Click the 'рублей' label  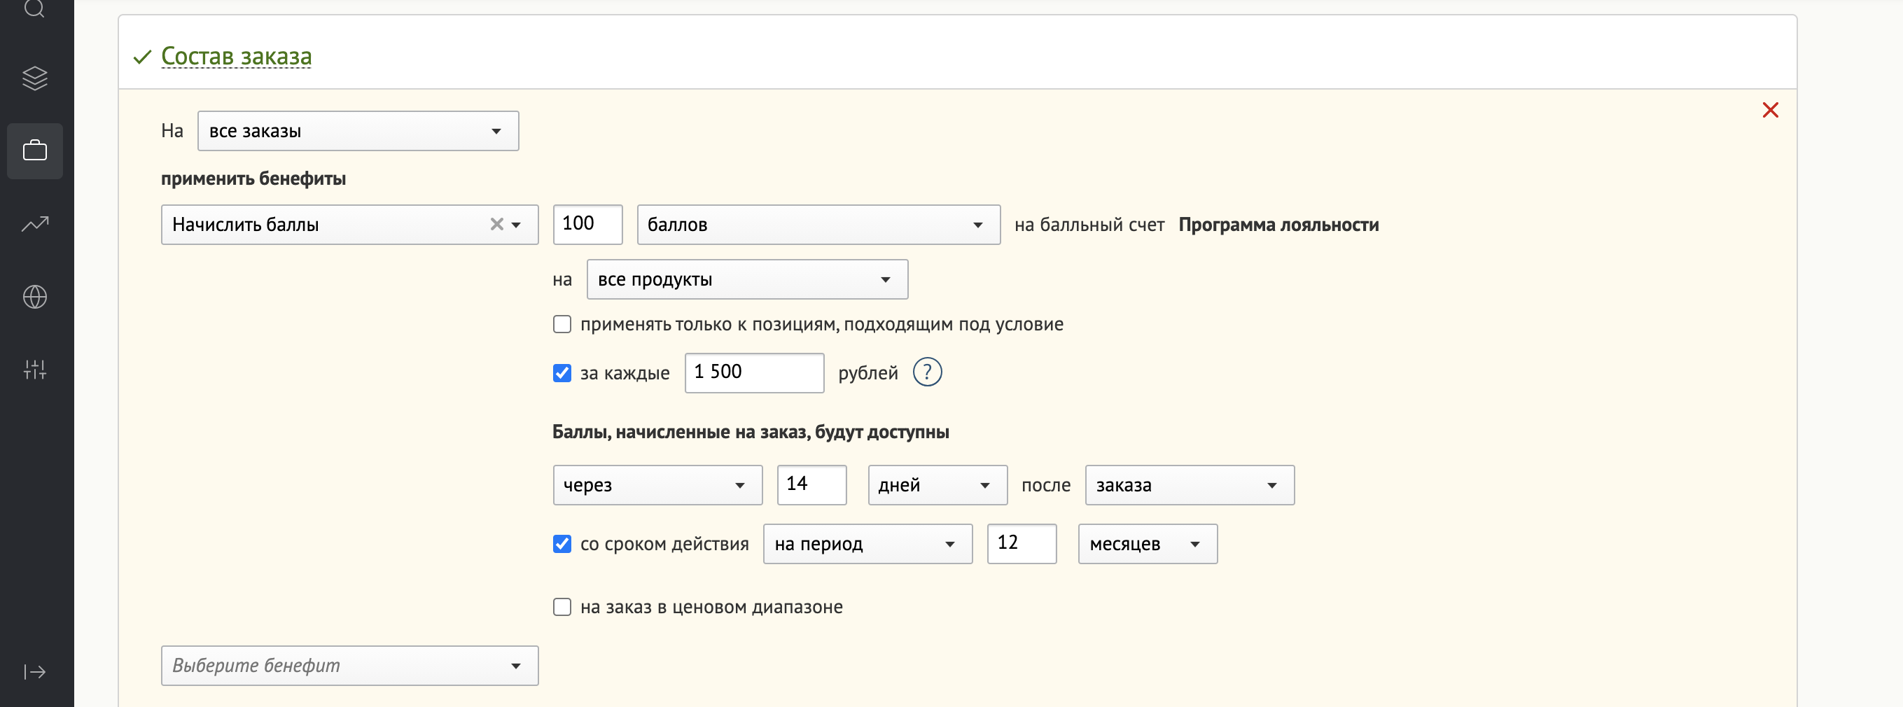point(868,373)
